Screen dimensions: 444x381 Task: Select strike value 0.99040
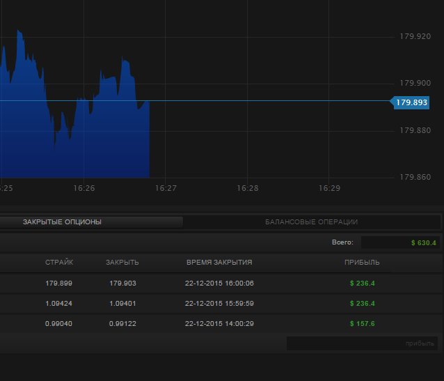click(x=58, y=323)
